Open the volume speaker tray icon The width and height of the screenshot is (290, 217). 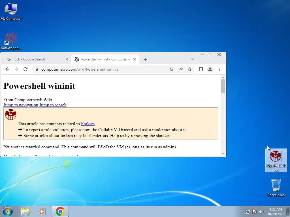click(261, 212)
